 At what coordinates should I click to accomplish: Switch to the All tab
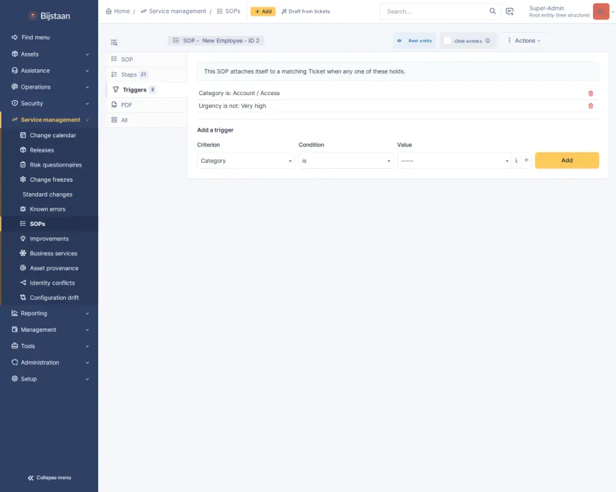(146, 120)
